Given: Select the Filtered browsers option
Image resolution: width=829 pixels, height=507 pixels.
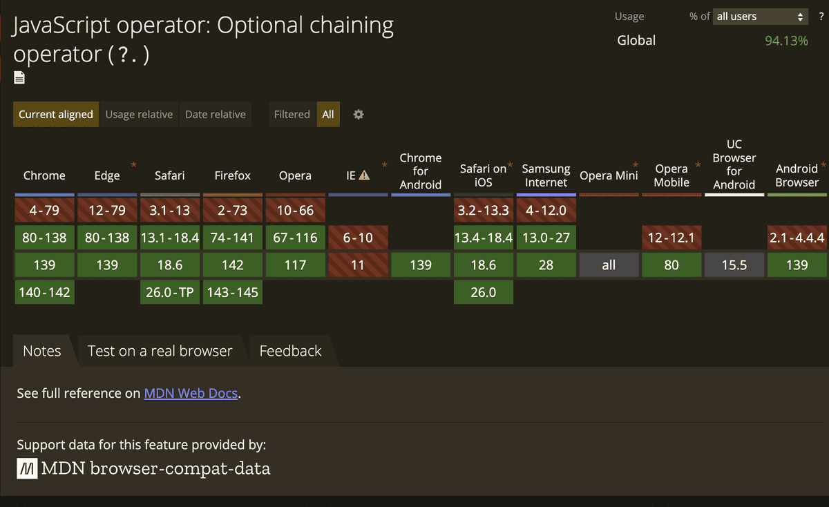Looking at the screenshot, I should pos(292,115).
